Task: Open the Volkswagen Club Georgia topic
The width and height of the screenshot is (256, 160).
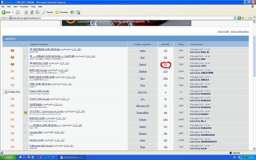Action: click(41, 146)
